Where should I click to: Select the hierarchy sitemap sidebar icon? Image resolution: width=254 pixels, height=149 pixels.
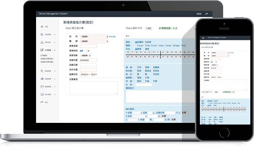[42, 42]
